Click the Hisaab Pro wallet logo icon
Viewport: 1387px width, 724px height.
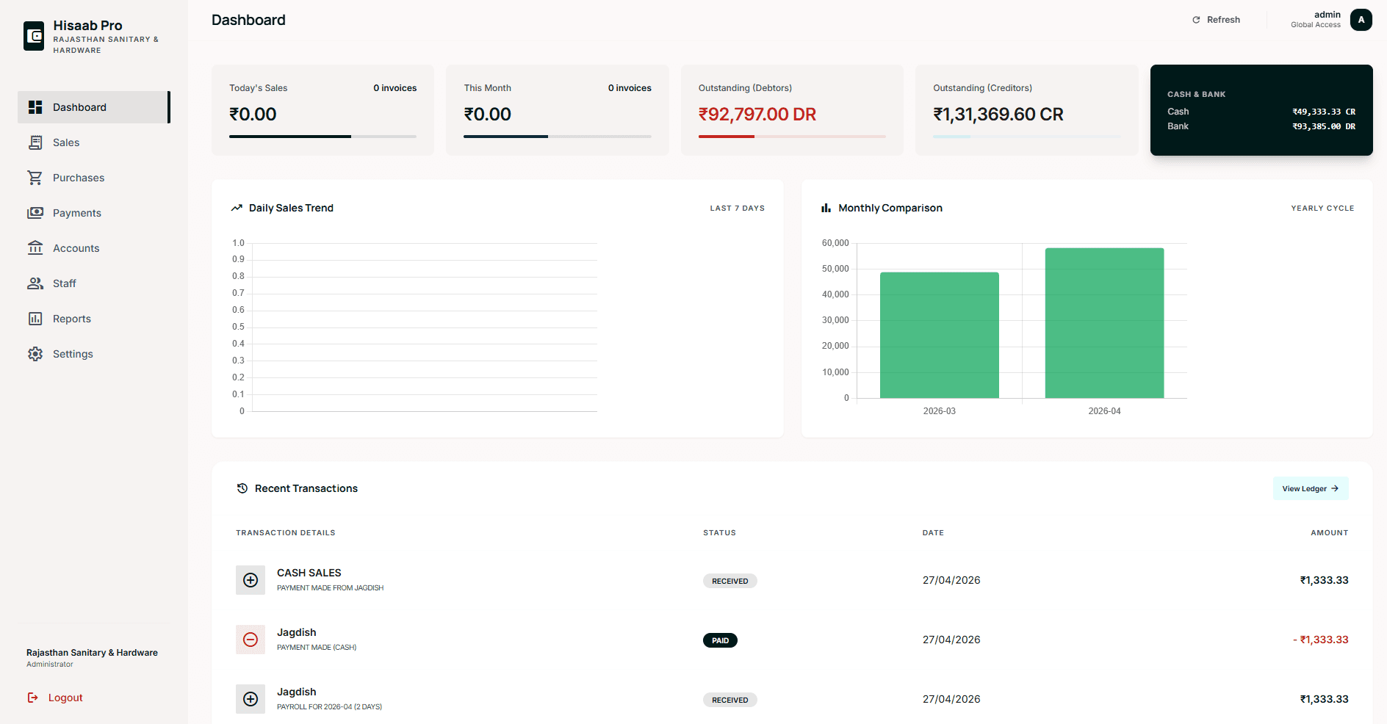click(x=34, y=36)
